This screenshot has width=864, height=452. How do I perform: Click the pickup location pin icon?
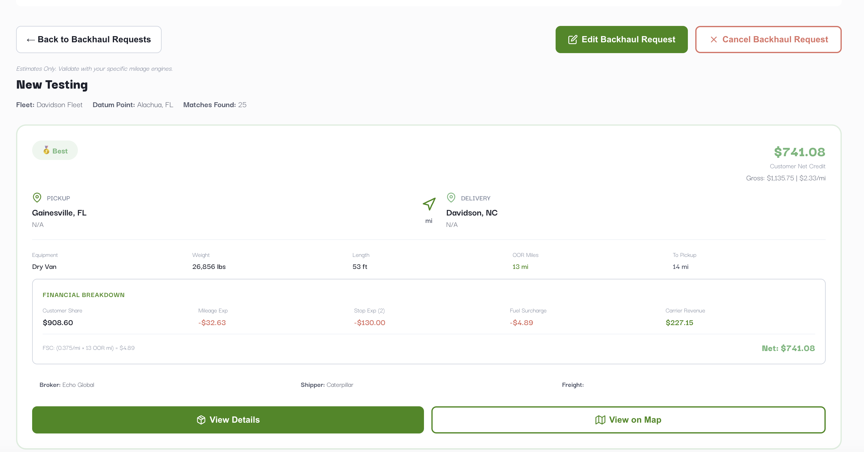(37, 198)
